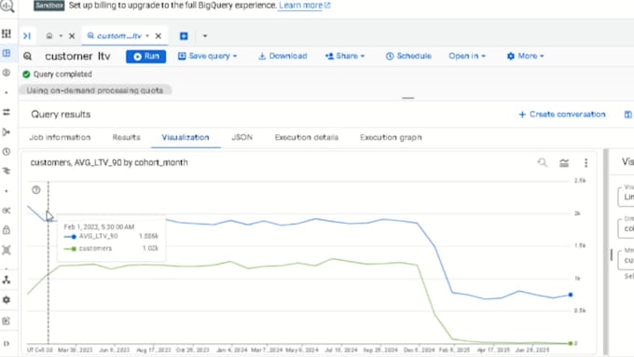The height and width of the screenshot is (357, 634).
Task: Create a conversation from results
Action: click(562, 115)
